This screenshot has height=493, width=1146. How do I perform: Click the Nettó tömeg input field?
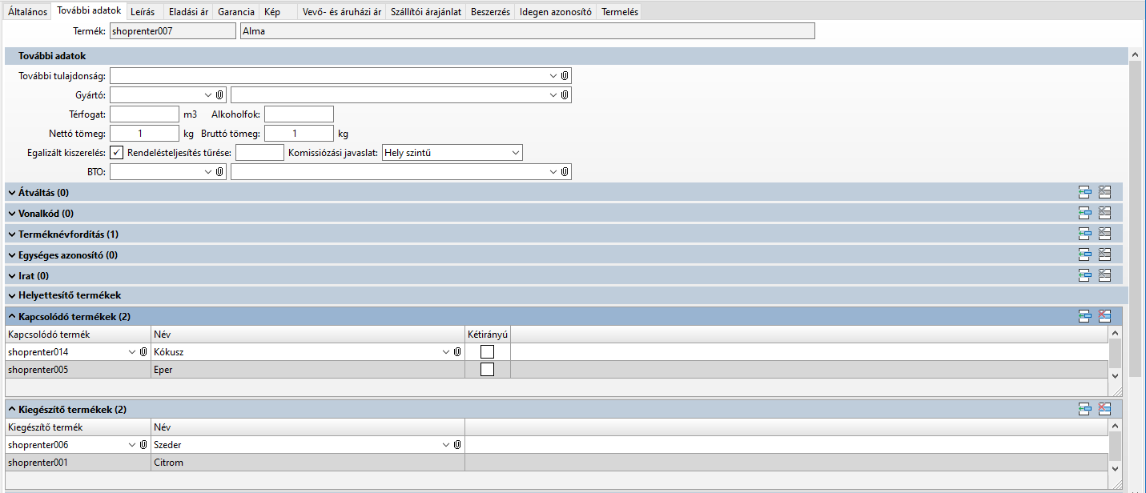(x=144, y=134)
